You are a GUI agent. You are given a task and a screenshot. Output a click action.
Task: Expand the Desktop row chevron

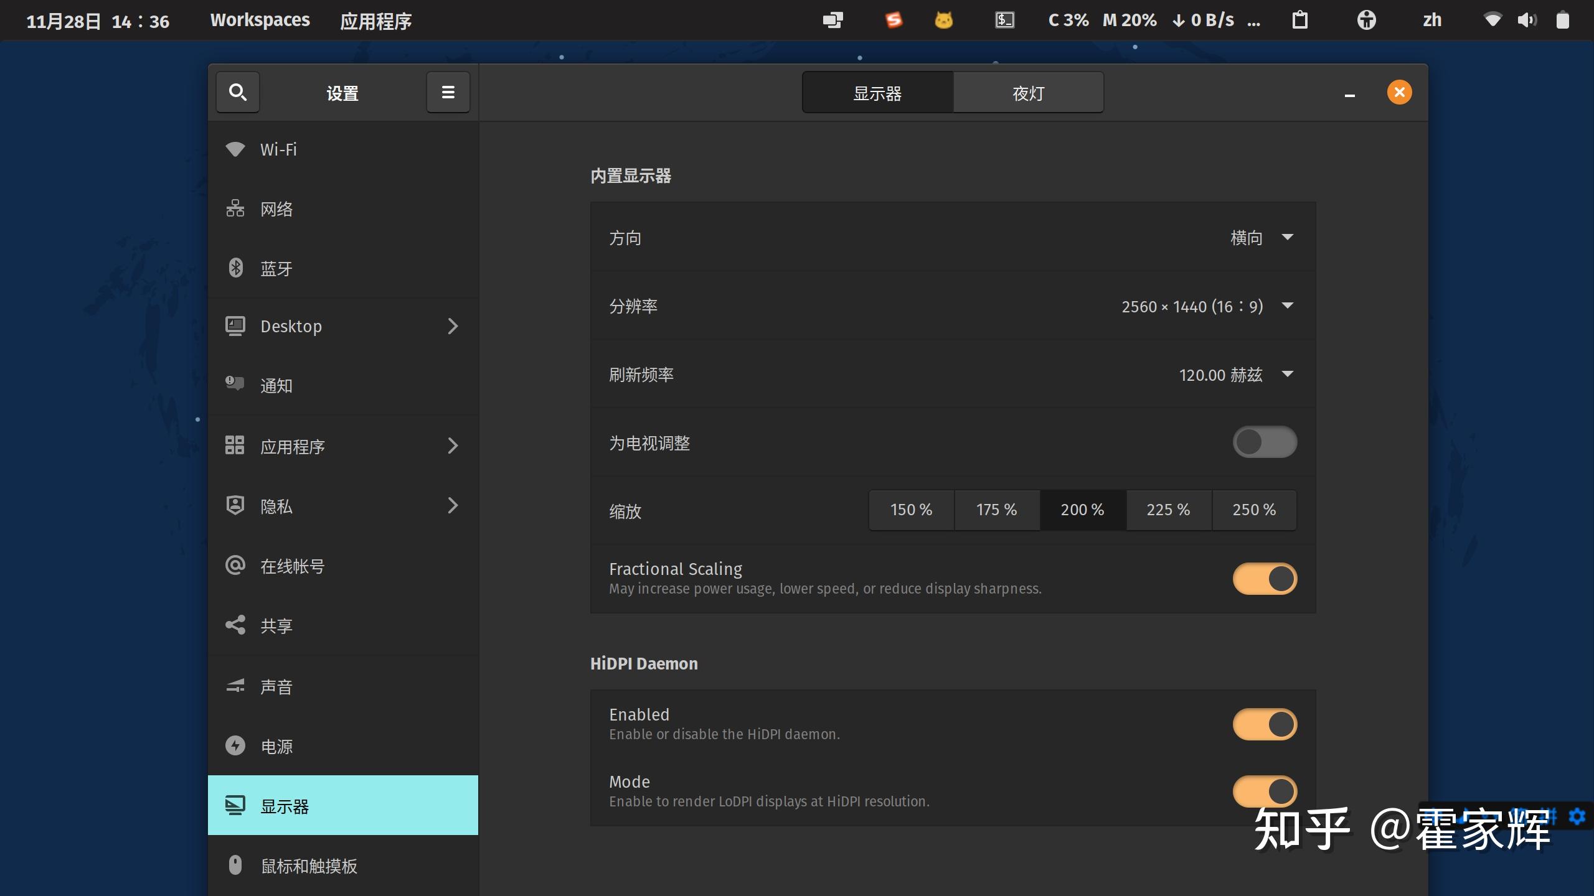453,326
